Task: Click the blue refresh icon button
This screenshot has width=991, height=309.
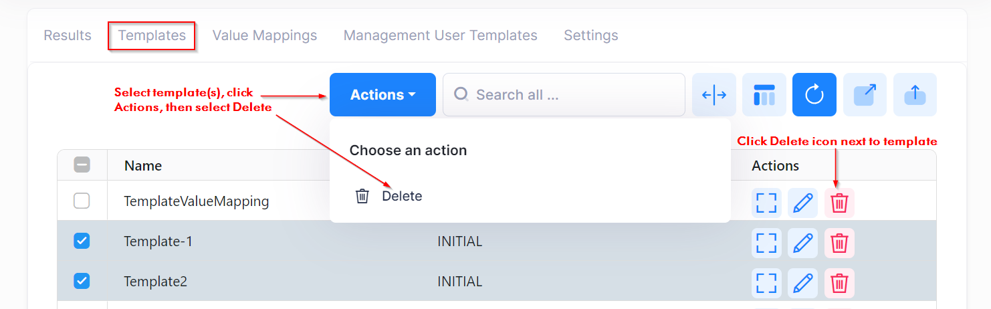Action: (x=814, y=95)
